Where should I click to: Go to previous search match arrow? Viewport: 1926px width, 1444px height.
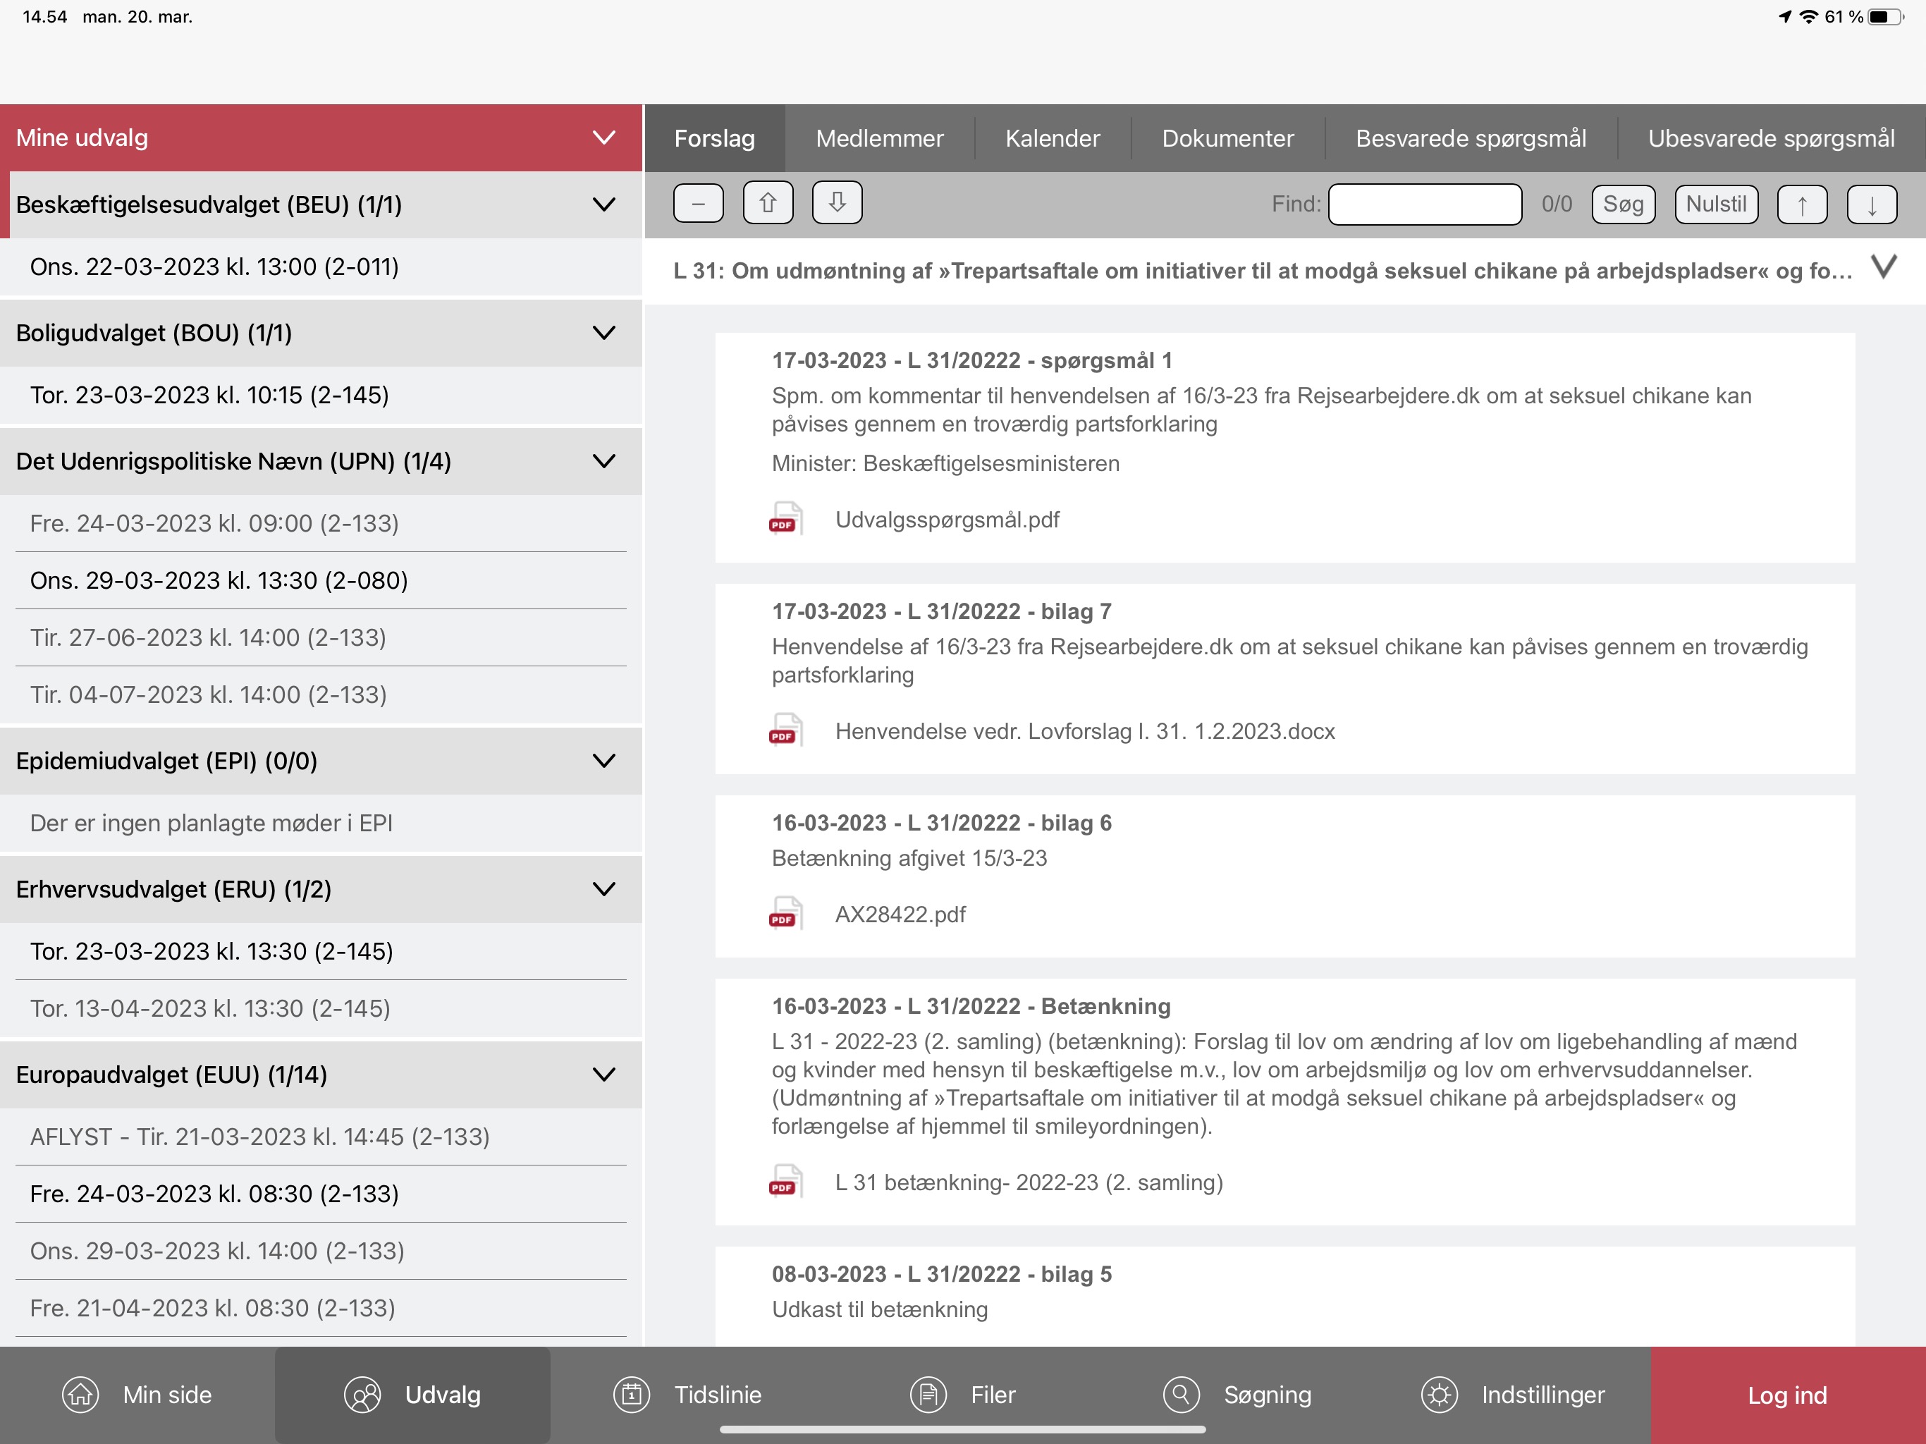click(1801, 204)
